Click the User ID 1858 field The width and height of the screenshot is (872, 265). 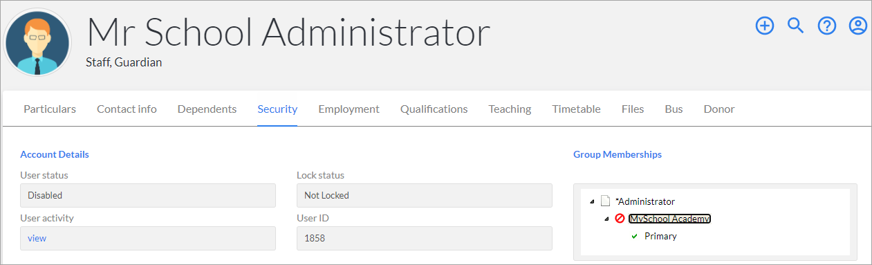425,238
